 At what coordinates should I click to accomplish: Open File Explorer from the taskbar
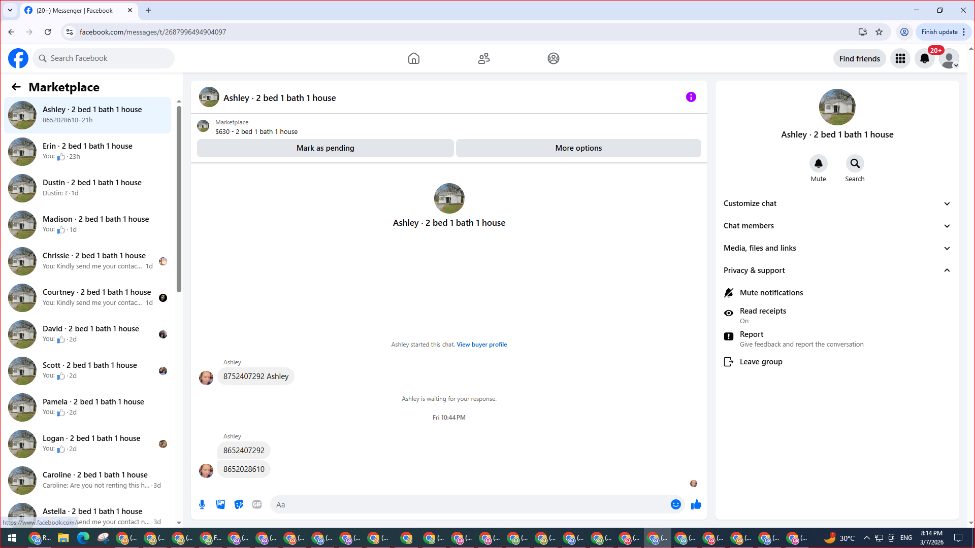click(x=63, y=538)
